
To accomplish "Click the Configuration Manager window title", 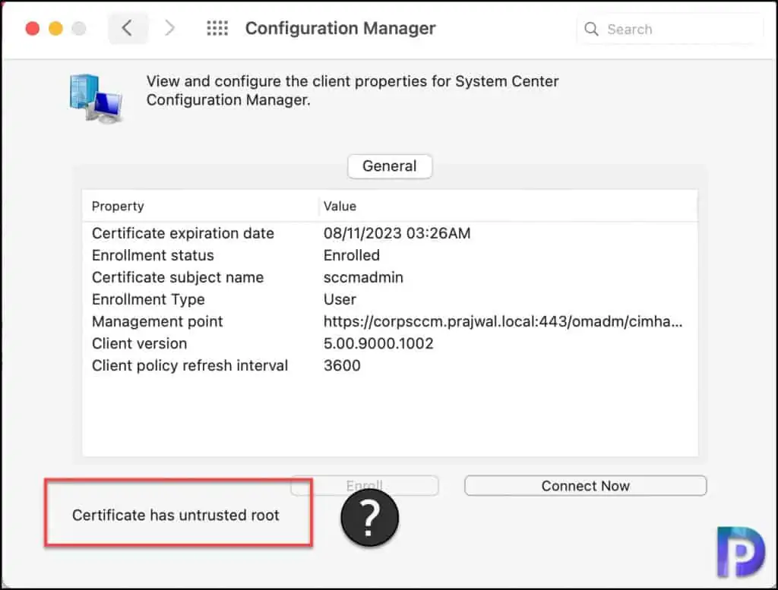I will coord(340,28).
